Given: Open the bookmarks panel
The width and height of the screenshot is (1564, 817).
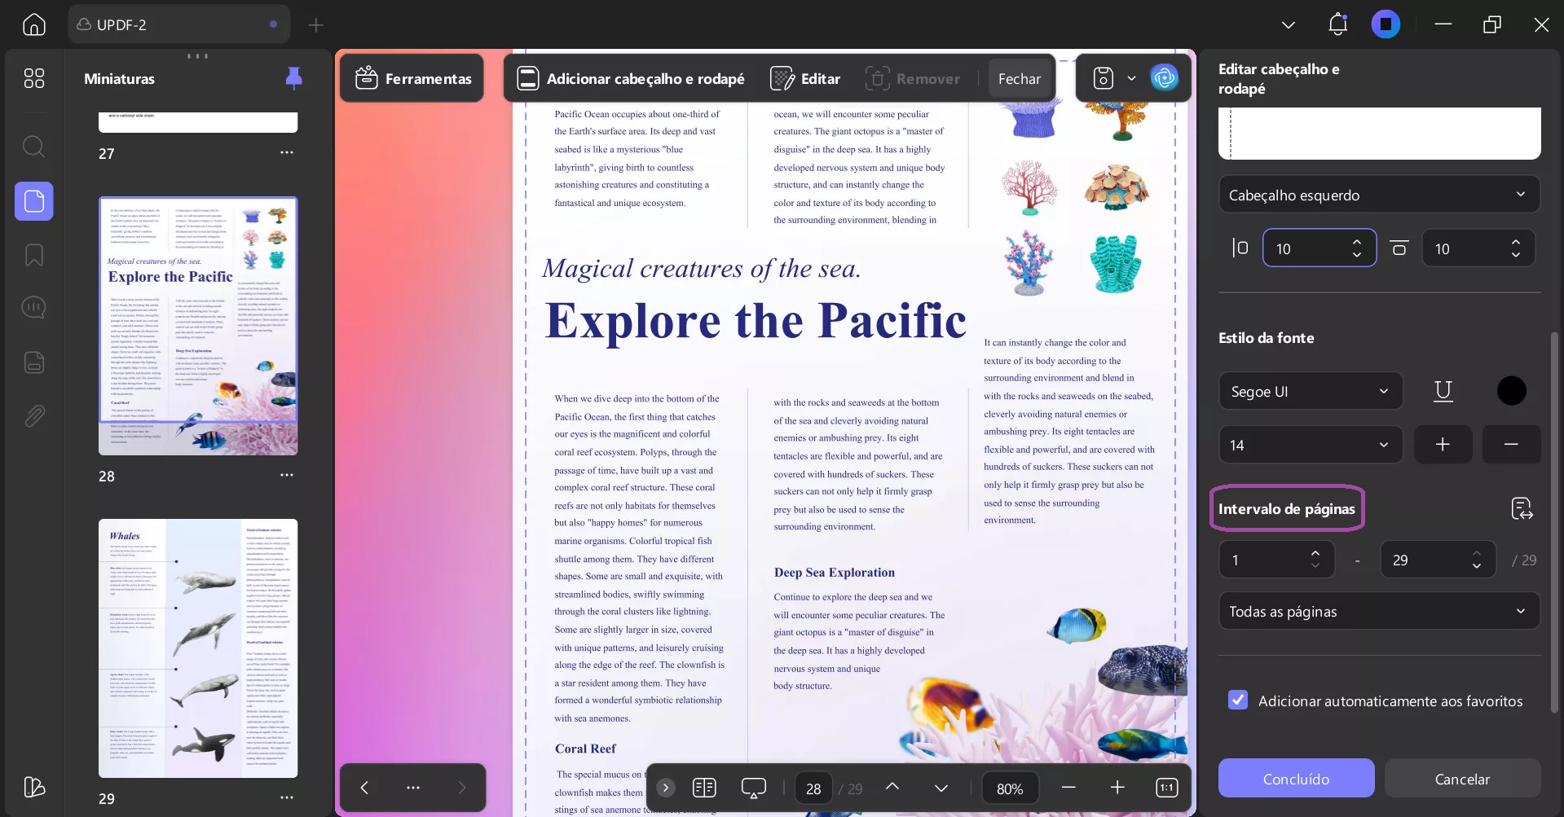Looking at the screenshot, I should coord(33,255).
